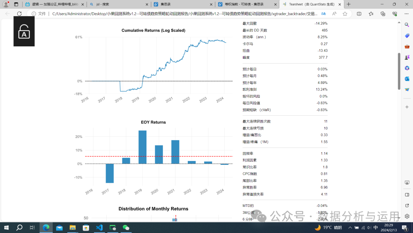
Task: Click the 凯利准则 row label
Action: 249,89
